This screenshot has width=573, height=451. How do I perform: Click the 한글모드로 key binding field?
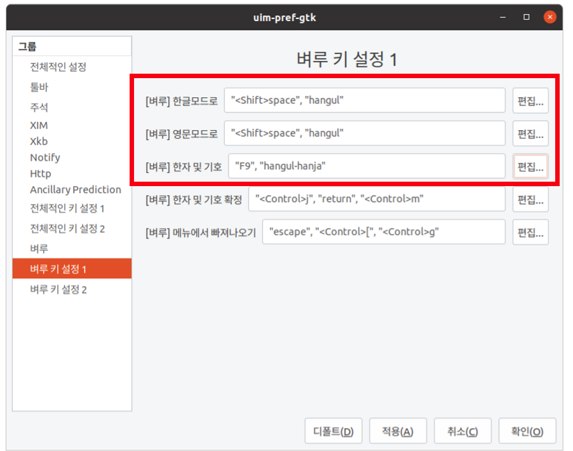365,100
